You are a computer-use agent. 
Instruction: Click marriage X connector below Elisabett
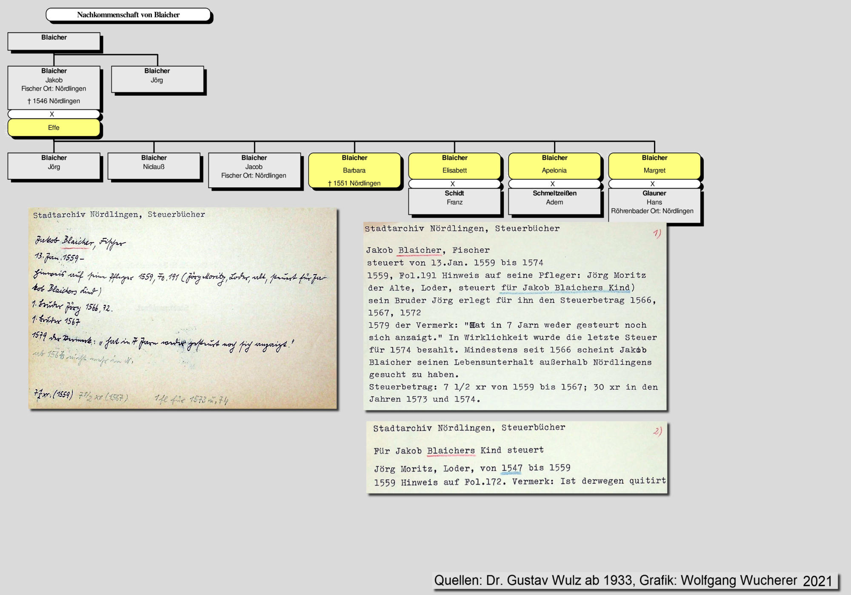pyautogui.click(x=454, y=184)
